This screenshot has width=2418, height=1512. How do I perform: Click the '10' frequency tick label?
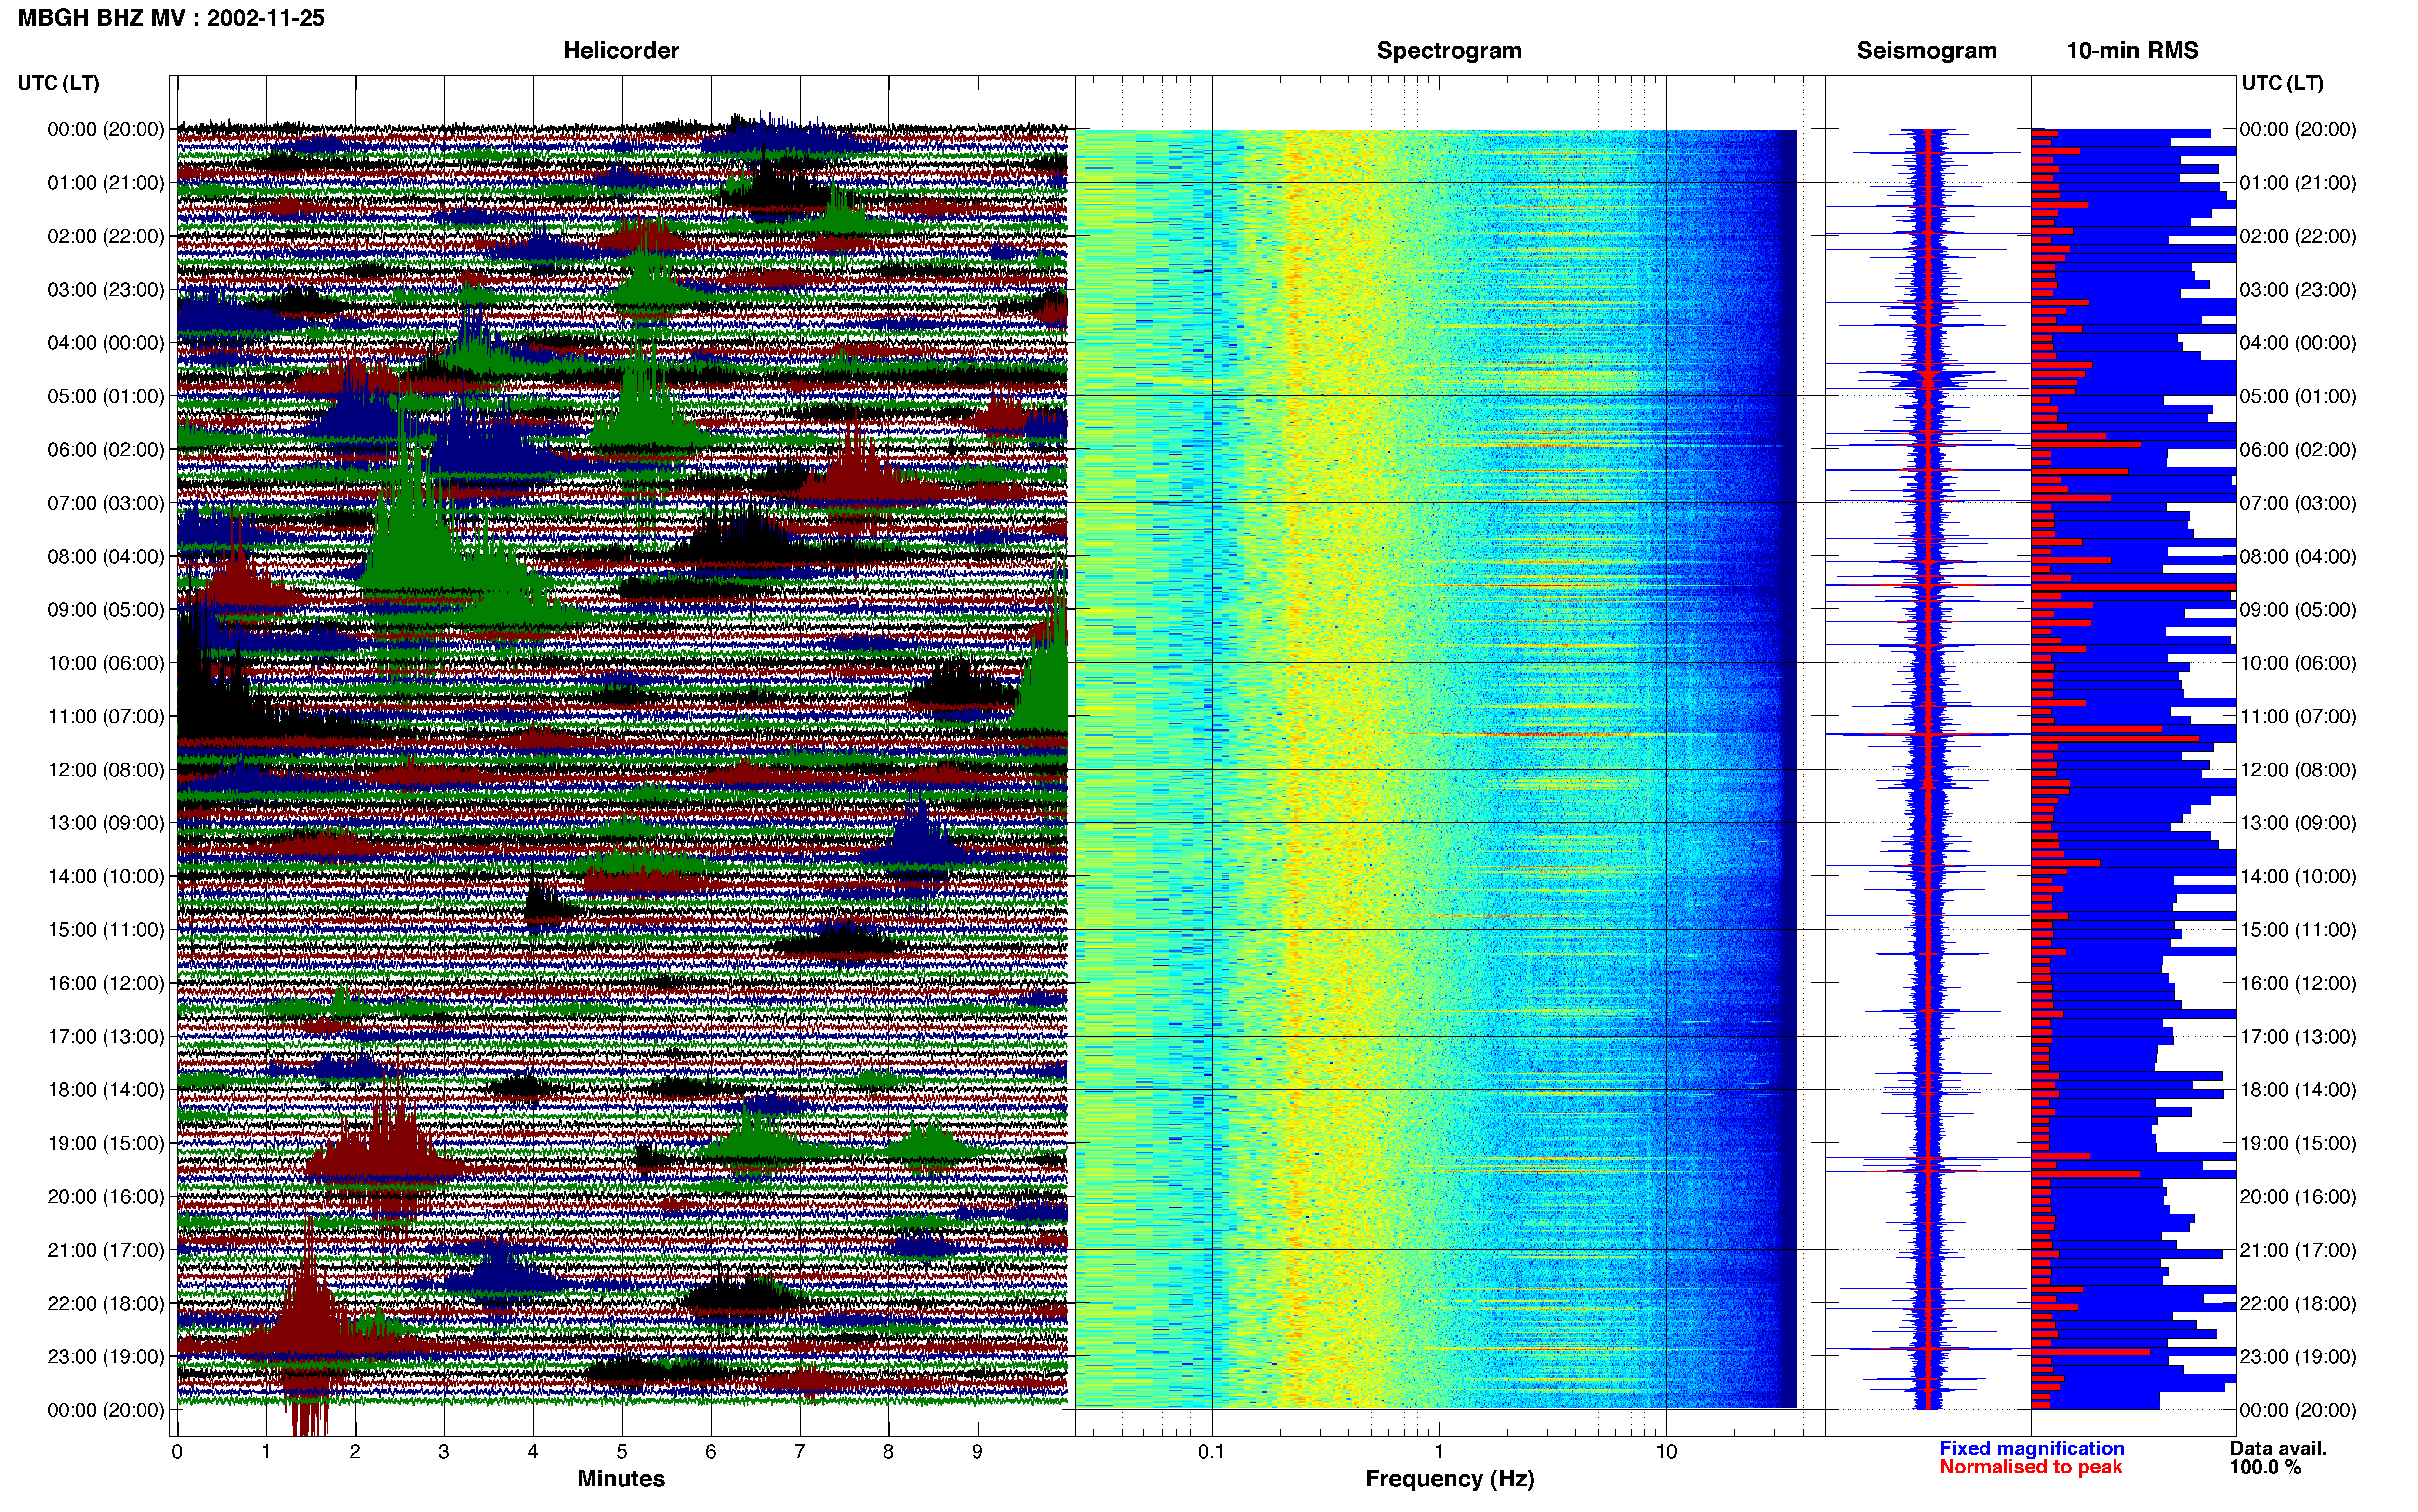[x=1666, y=1452]
